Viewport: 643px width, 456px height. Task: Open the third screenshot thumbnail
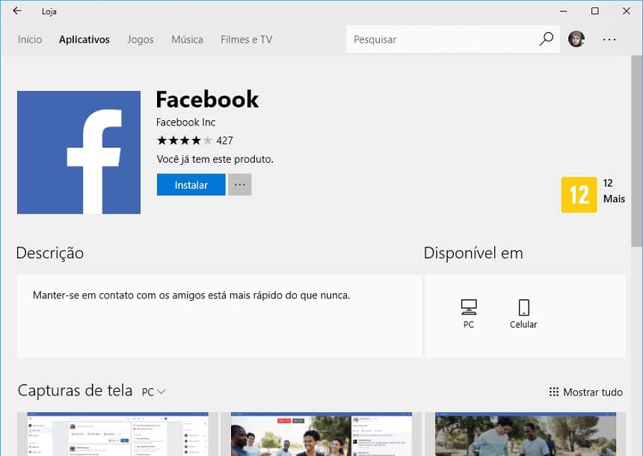526,434
